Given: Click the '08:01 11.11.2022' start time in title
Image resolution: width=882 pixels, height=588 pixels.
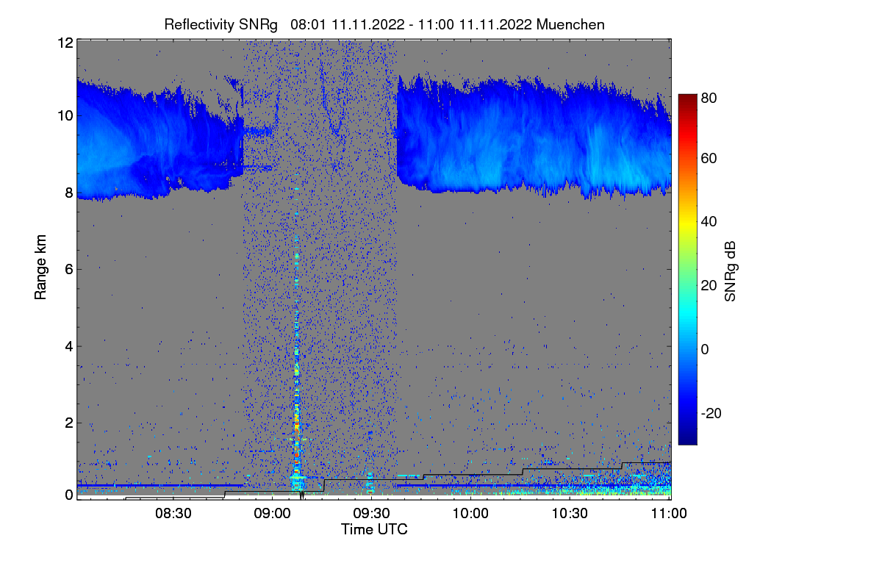Looking at the screenshot, I should [x=348, y=24].
